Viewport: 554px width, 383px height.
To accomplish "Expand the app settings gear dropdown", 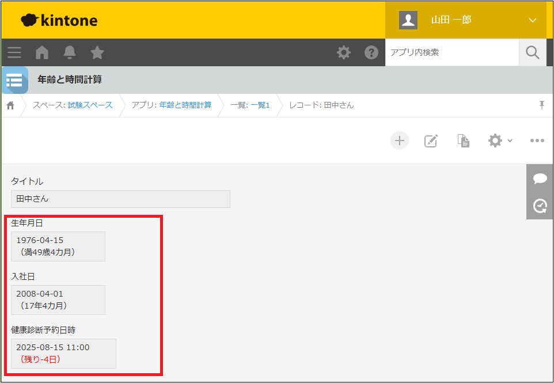I will (x=499, y=141).
